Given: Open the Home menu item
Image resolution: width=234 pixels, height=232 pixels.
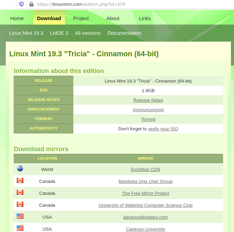Looking at the screenshot, I should pos(17,18).
